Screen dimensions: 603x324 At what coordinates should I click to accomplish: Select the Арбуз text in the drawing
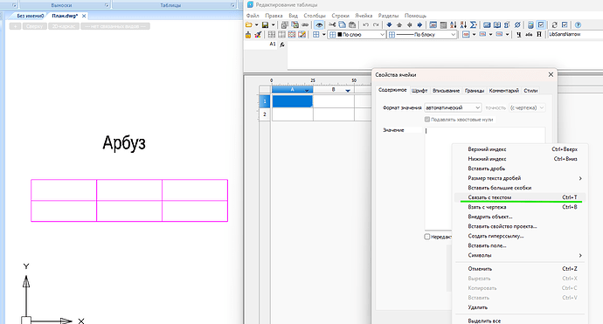[x=124, y=143]
